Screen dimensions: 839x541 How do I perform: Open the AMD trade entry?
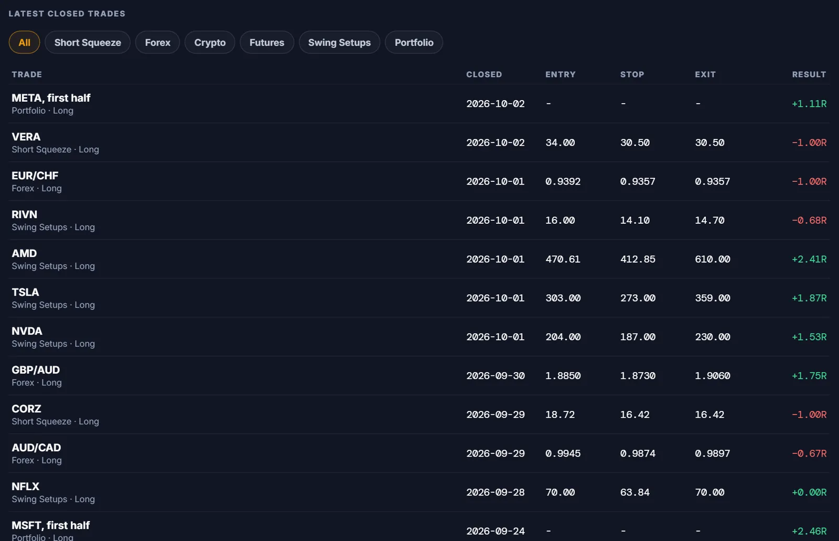419,259
